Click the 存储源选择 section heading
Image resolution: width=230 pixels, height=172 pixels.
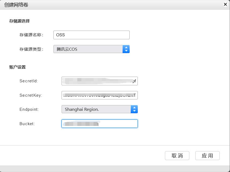click(20, 21)
